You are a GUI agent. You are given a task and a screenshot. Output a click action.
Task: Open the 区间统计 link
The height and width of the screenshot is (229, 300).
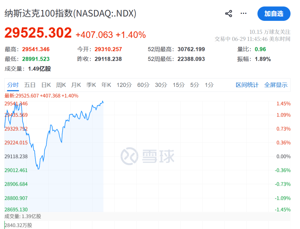tap(247, 85)
